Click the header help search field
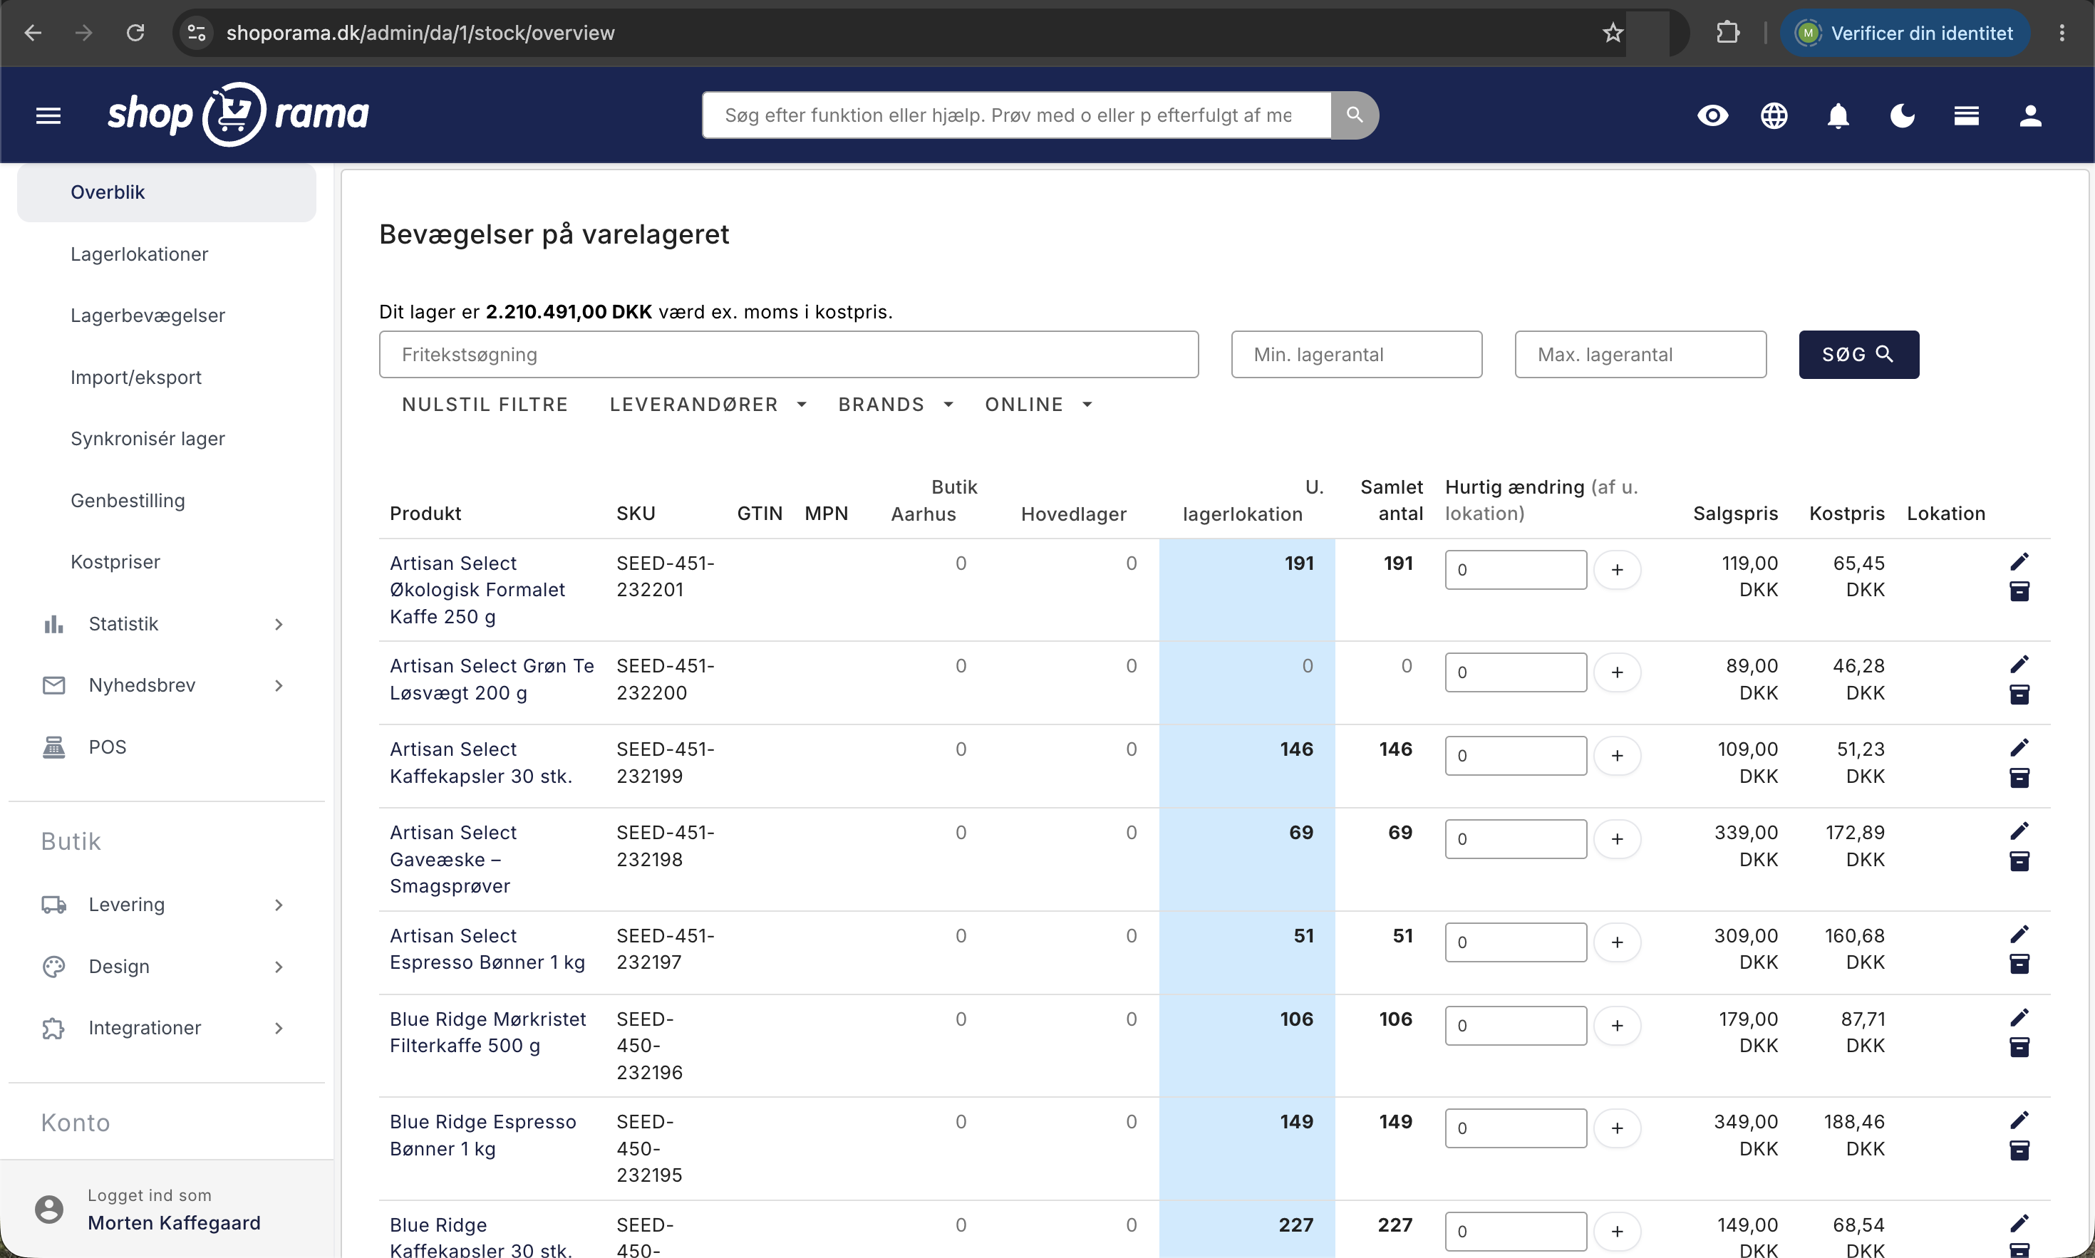 1015,115
